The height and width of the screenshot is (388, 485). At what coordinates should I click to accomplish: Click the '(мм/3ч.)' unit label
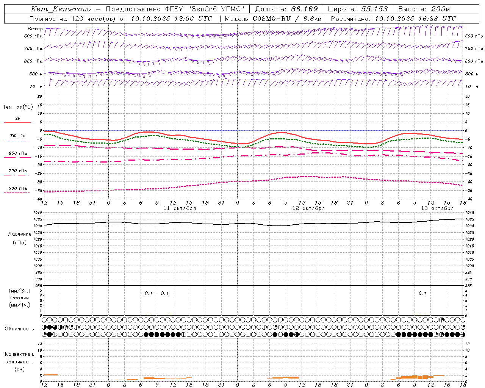[x=19, y=291]
